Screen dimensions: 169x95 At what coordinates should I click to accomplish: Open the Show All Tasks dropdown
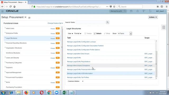[131, 34]
